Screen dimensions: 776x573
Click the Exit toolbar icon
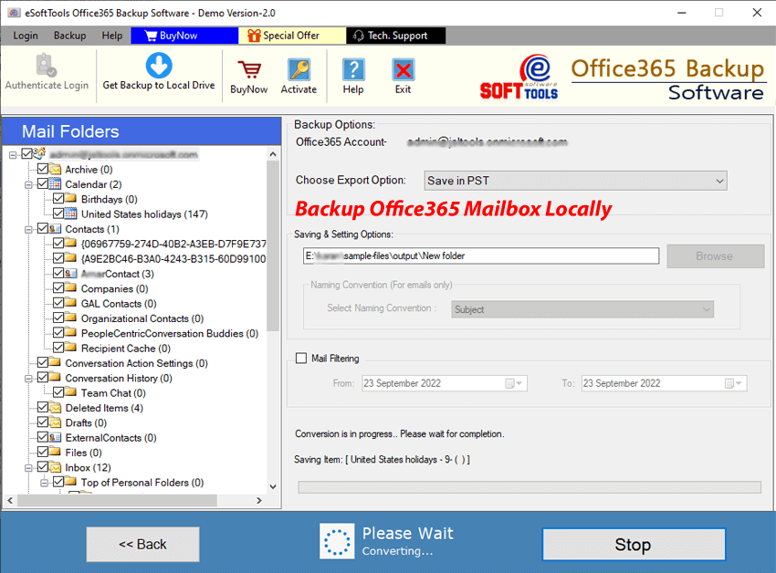(403, 70)
